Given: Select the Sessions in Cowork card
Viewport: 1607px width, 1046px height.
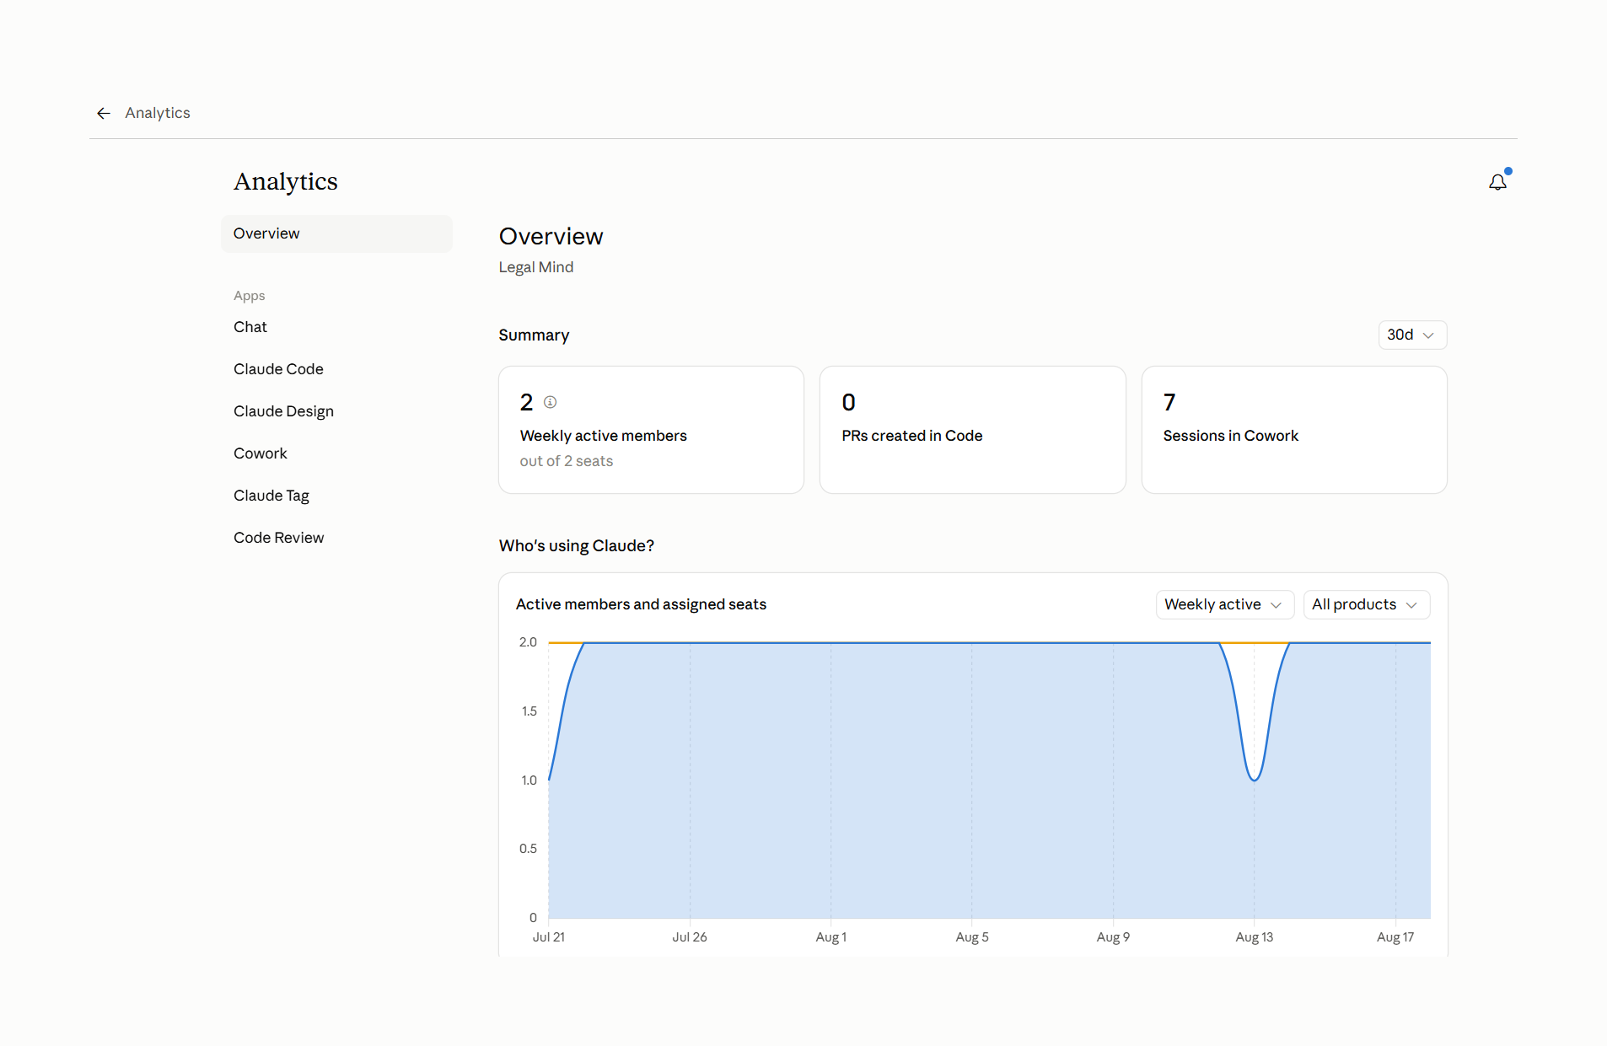Looking at the screenshot, I should pyautogui.click(x=1294, y=430).
